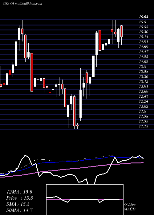
Task: Click the '<<Live MACD' label
Action: [x=130, y=207]
